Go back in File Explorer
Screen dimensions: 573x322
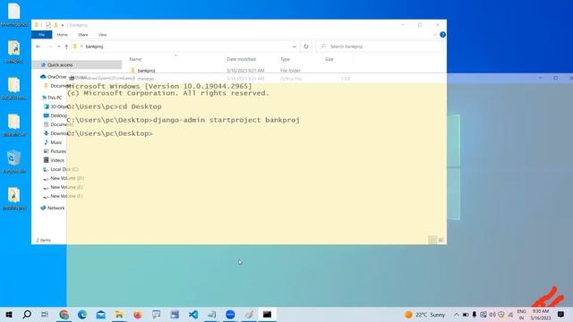coord(38,47)
